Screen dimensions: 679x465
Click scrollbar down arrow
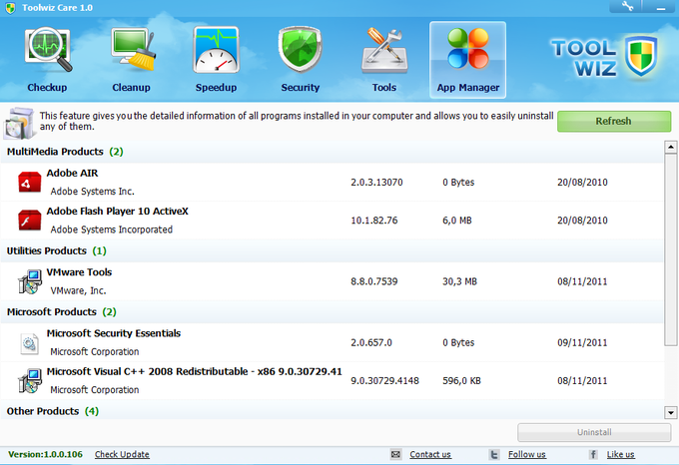671,413
